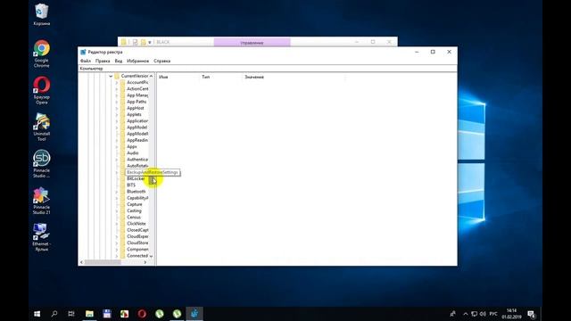This screenshot has height=321, width=571.
Task: Open the taskbar clock and calendar
Action: click(511, 314)
